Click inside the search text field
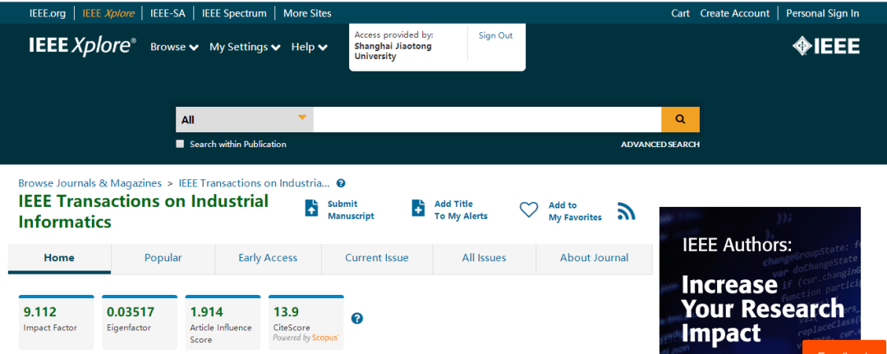Screen dimensions: 887x354 [x=486, y=119]
